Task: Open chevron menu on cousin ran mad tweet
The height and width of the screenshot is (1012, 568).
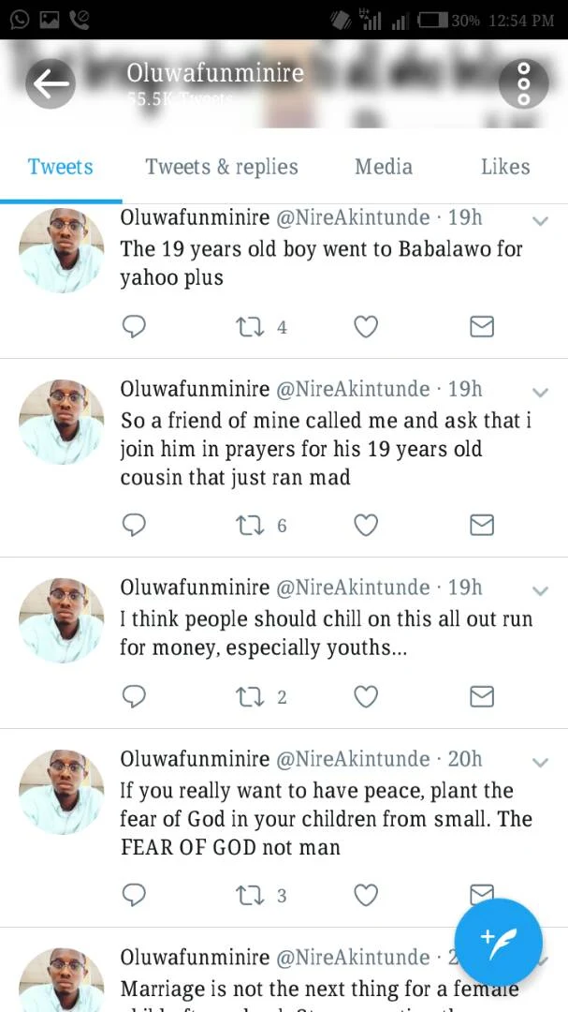Action: (x=540, y=392)
